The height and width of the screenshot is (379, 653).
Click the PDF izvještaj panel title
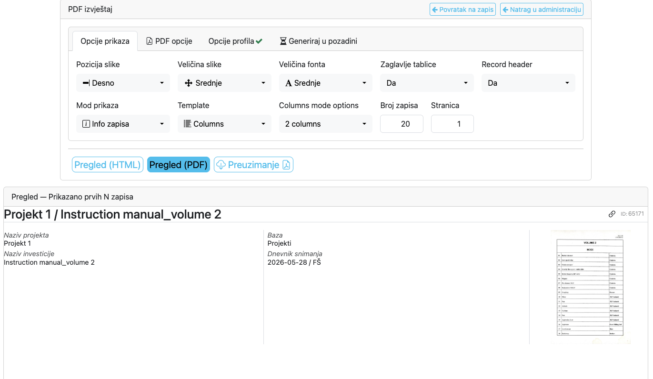pos(90,10)
